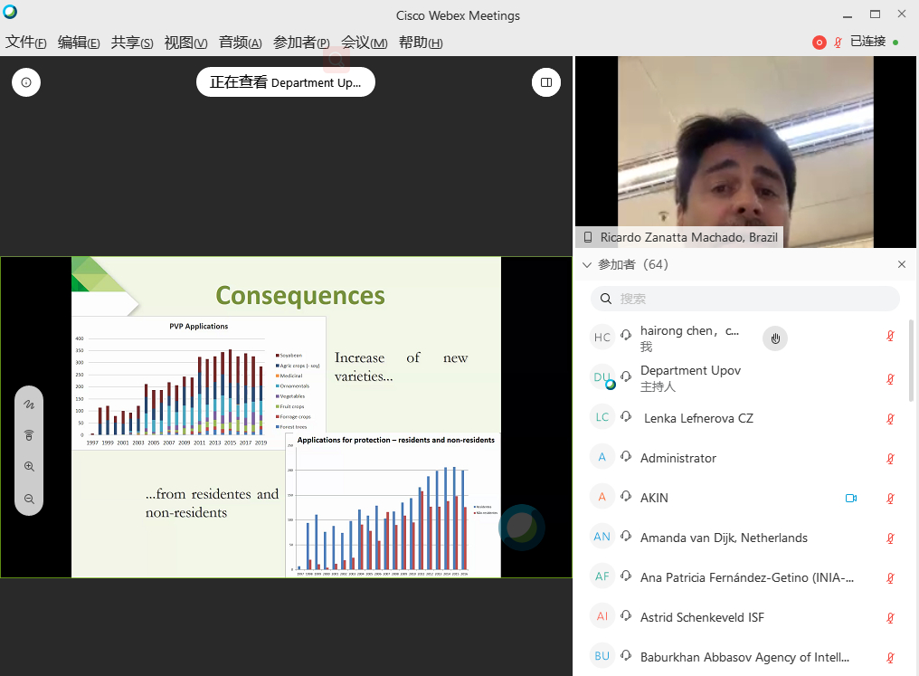Select participant Baburkhan Abbasov Agency of Intell...

(x=744, y=657)
